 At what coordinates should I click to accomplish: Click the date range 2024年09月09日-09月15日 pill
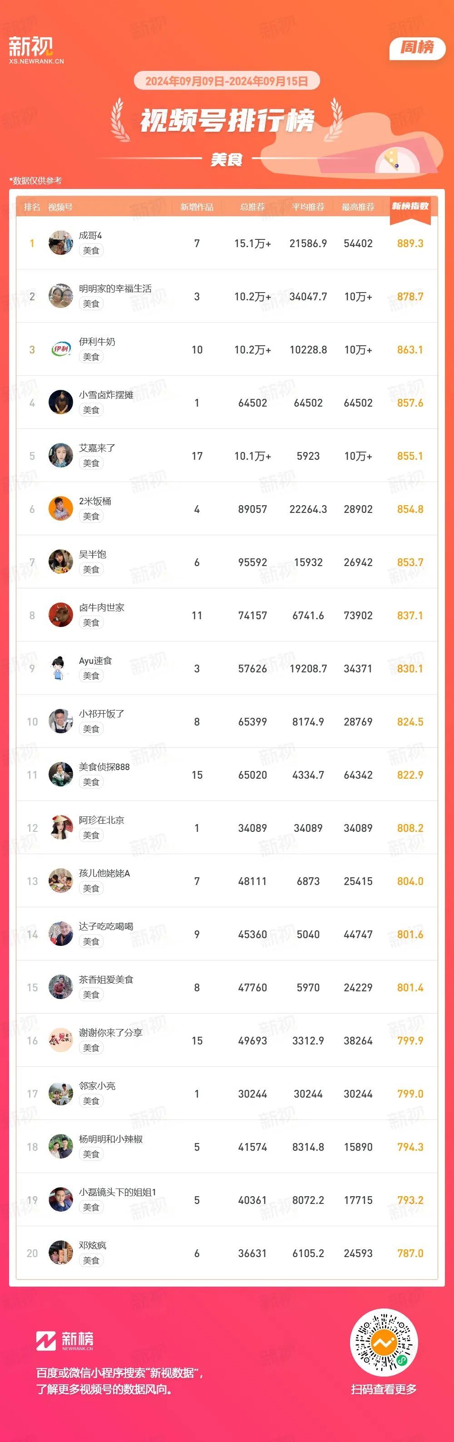(x=227, y=81)
